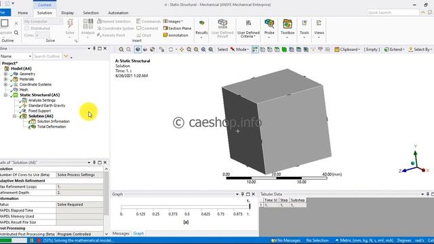Image resolution: width=434 pixels, height=244 pixels.
Task: Click the solve progress bar in status bar
Action: [x=14, y=241]
